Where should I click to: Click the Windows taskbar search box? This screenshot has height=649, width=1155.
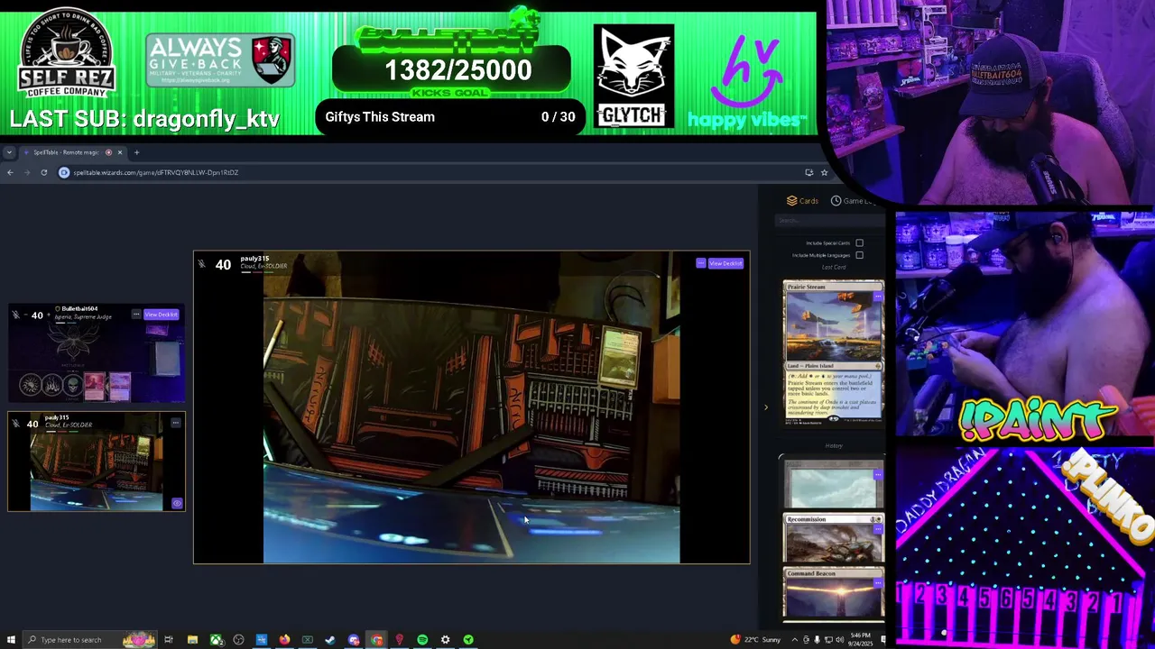pos(88,640)
